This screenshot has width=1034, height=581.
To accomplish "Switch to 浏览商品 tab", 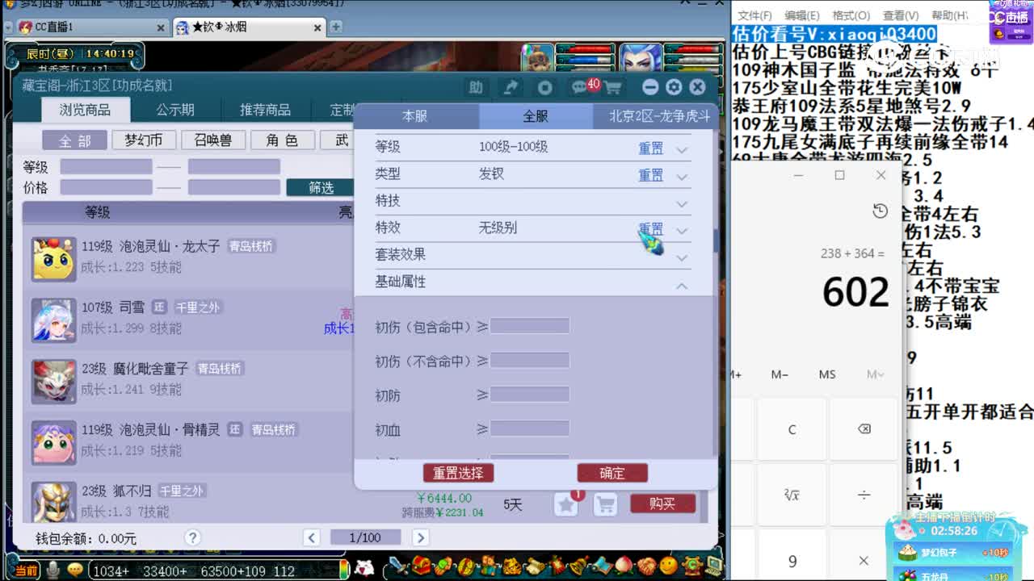I will tap(85, 110).
